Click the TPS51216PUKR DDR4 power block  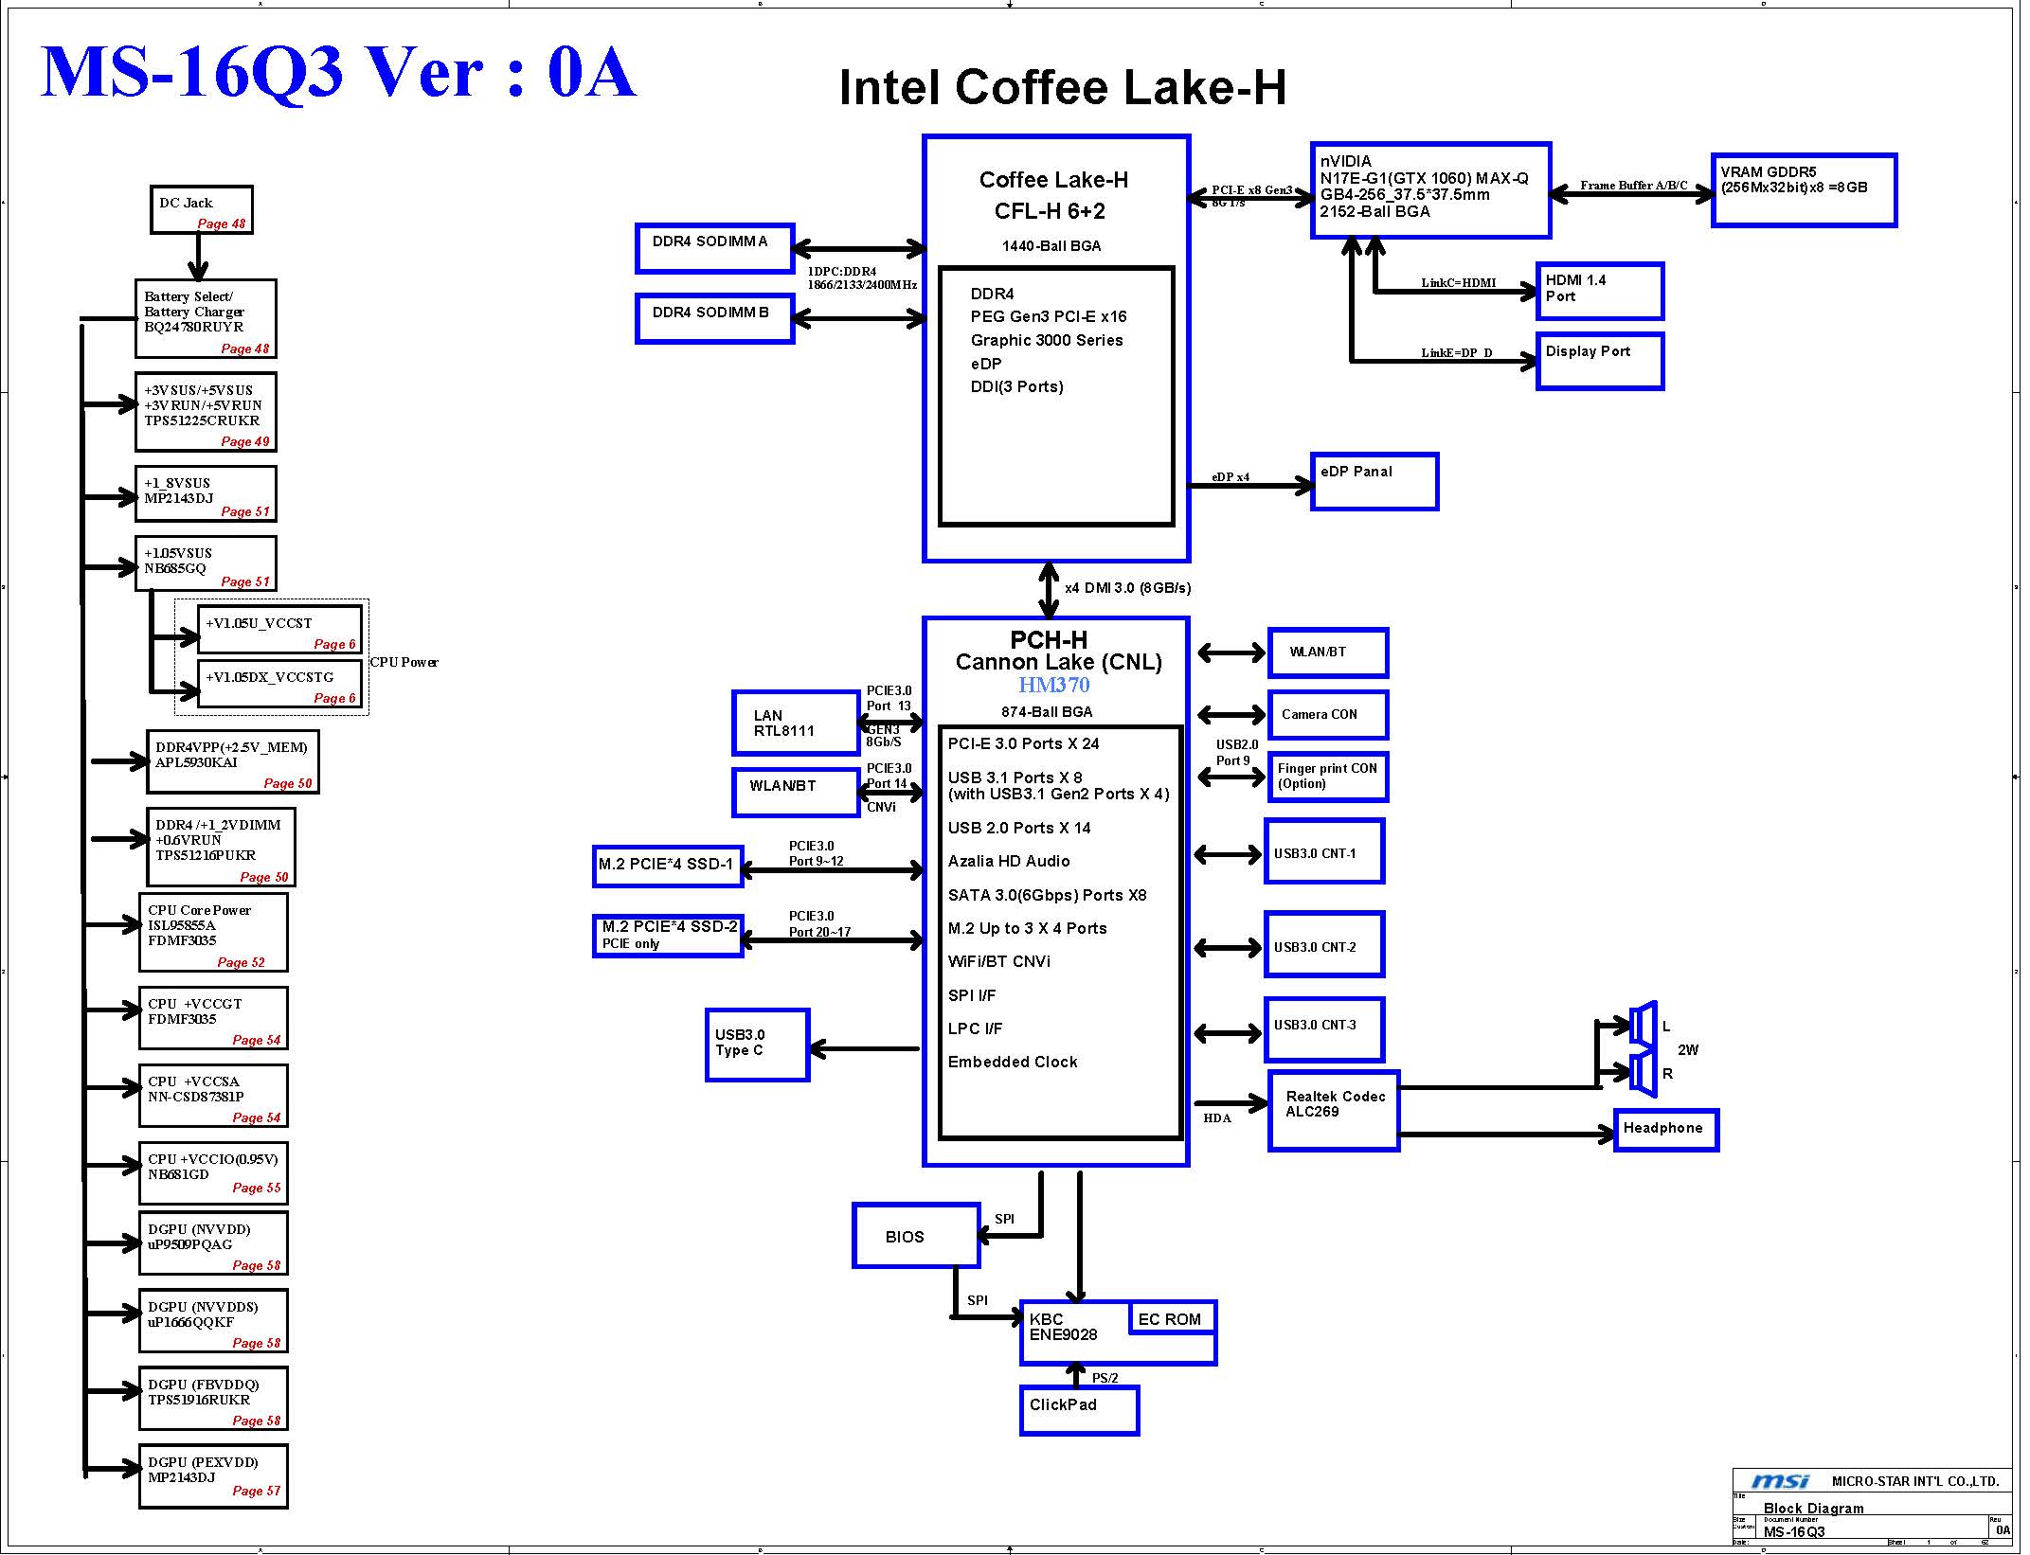221,847
